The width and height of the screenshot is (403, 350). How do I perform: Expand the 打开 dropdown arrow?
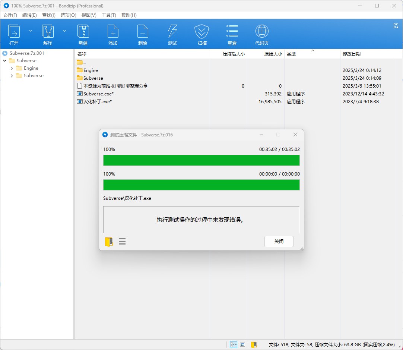point(31,31)
